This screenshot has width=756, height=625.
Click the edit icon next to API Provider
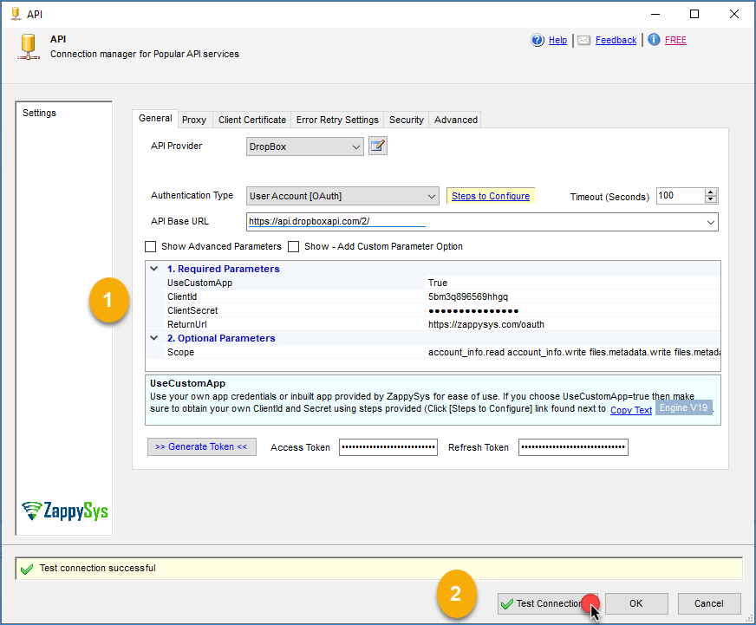point(378,146)
